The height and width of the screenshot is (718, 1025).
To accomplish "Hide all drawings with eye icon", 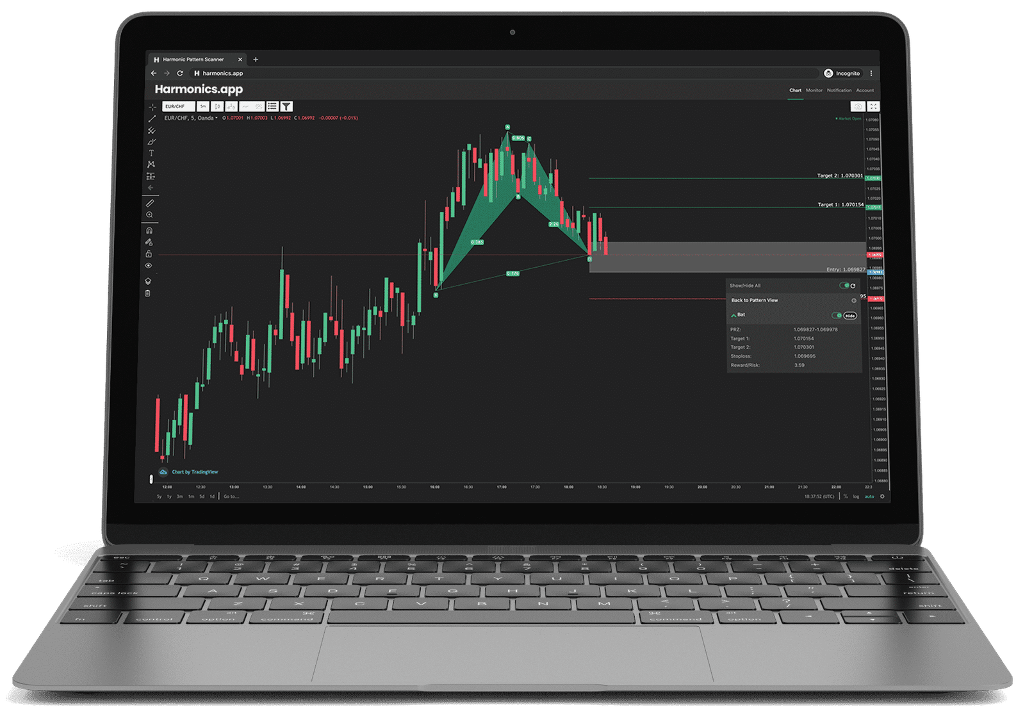I will [x=149, y=265].
